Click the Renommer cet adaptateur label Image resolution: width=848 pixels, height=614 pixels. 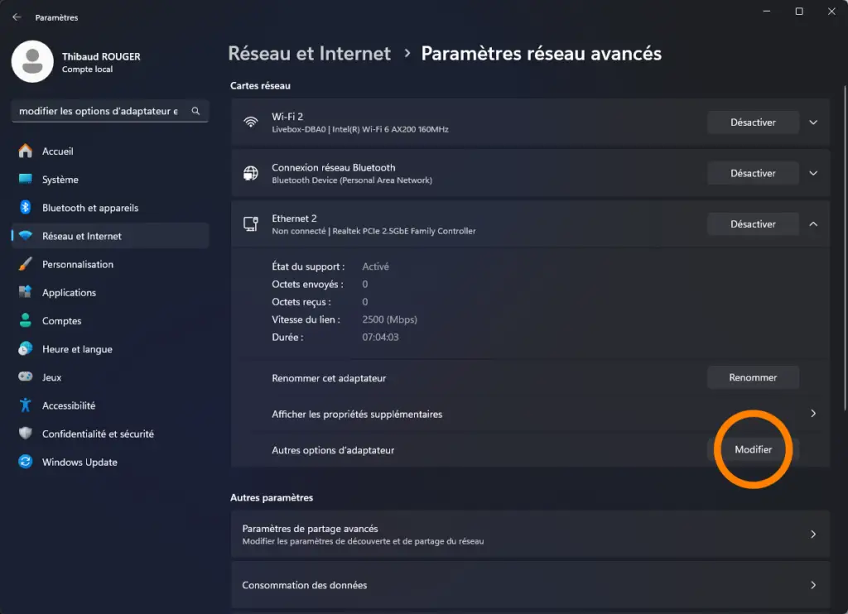[329, 378]
